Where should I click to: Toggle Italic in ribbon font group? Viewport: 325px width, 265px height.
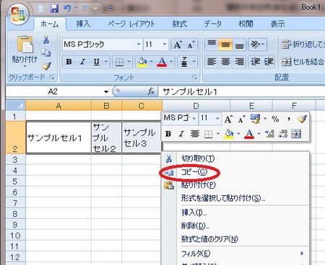[x=83, y=62]
